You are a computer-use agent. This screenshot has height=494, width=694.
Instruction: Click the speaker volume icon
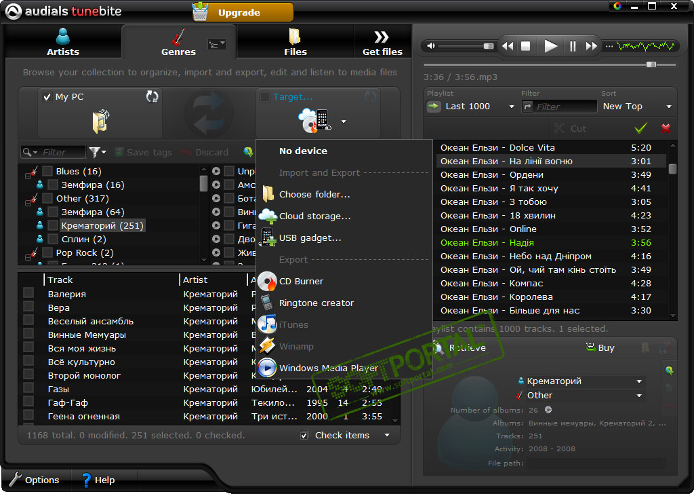(x=430, y=45)
